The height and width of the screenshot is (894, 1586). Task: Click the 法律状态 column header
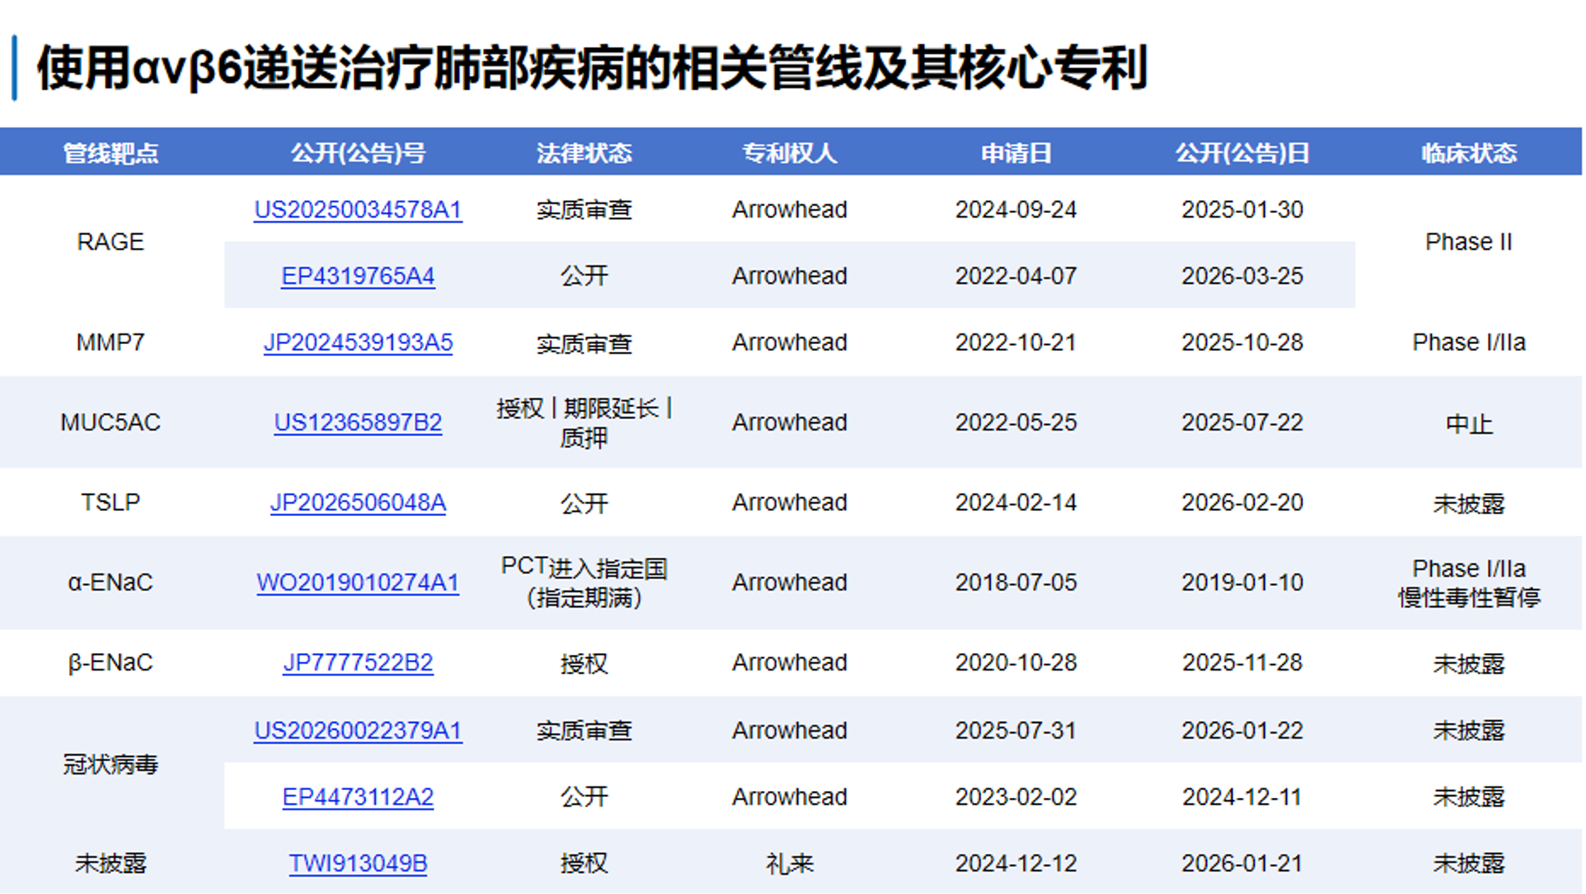[x=586, y=152]
